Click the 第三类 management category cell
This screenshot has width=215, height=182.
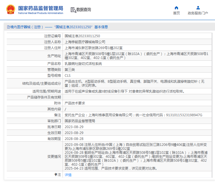(x=70, y=69)
